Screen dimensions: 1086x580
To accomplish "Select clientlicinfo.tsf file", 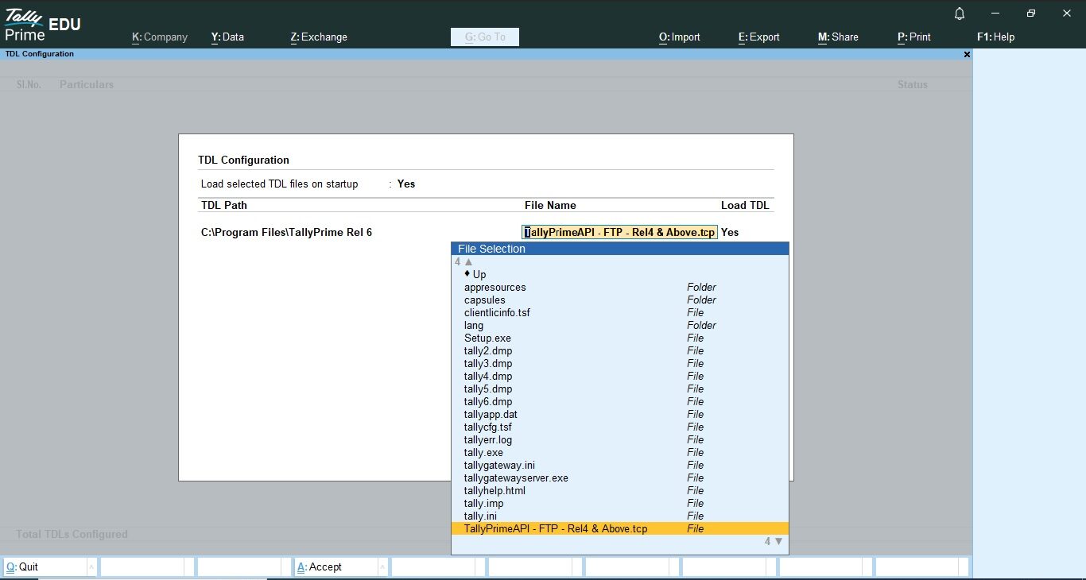I will (619, 312).
